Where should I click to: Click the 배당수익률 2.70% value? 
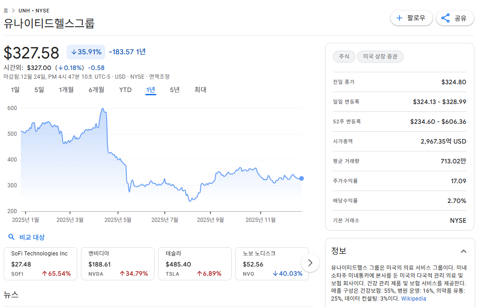pos(456,201)
